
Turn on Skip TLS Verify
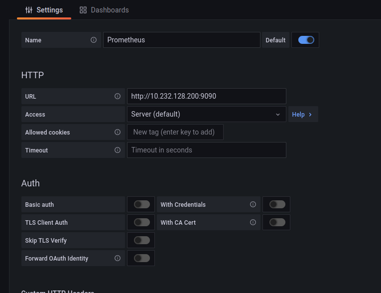click(141, 240)
